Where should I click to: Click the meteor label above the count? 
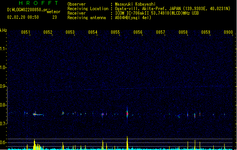pos(54,12)
